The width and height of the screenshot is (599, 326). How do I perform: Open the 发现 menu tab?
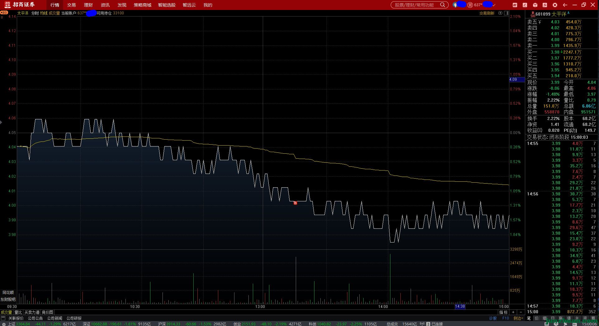122,5
